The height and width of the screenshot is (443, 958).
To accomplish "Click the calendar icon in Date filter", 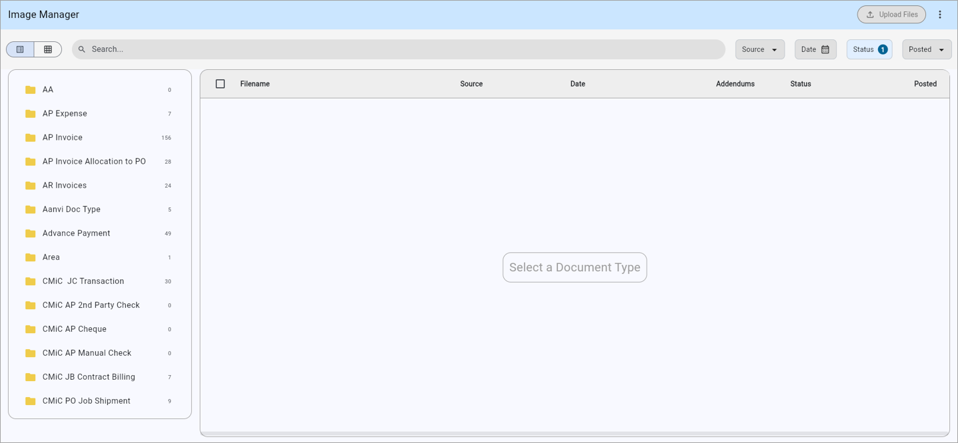I will tap(825, 49).
